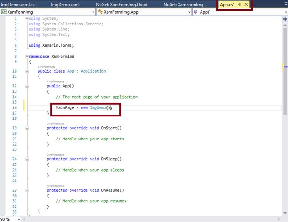This screenshot has width=288, height=222.
Task: Collapse the OnResume method block
Action: tap(27, 190)
